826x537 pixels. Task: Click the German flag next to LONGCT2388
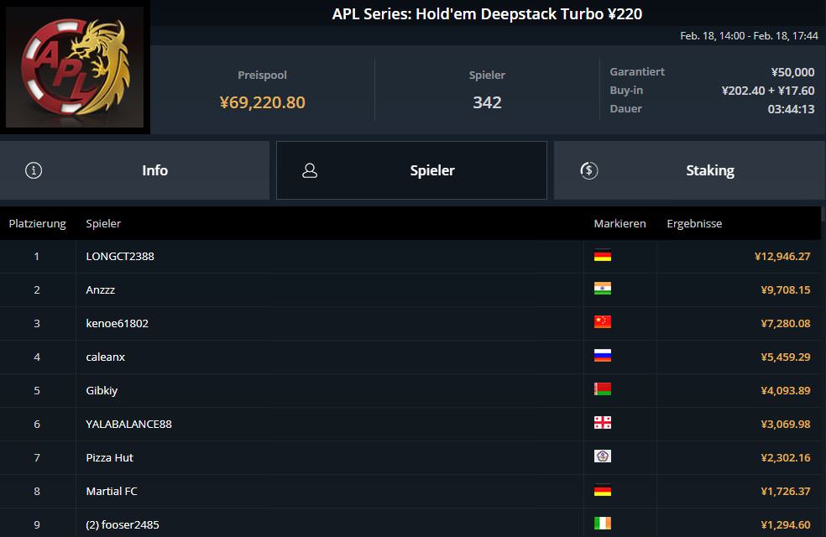(602, 256)
